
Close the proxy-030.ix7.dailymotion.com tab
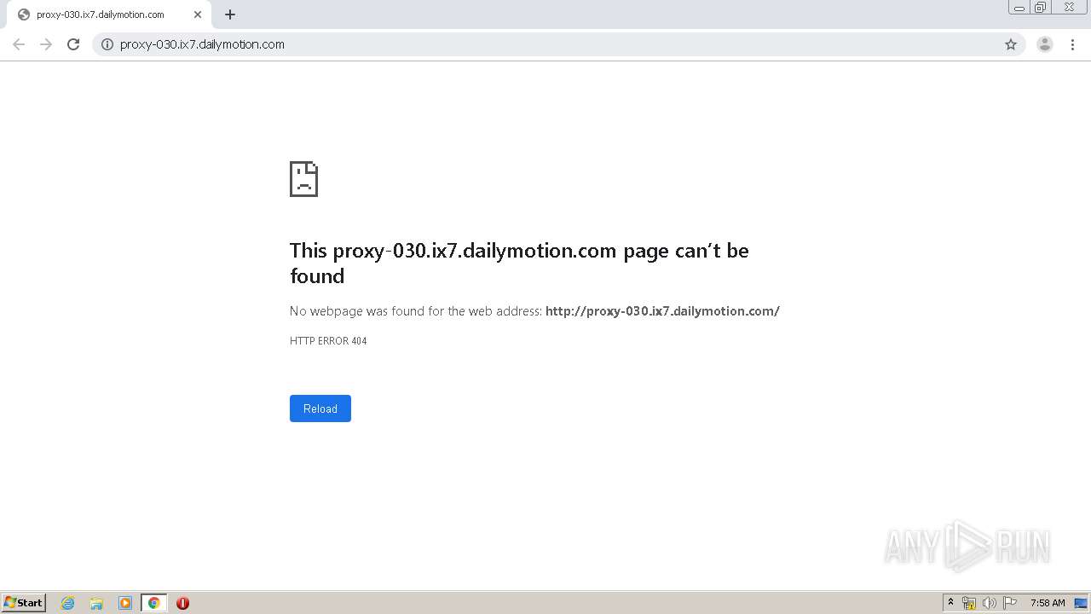tap(198, 14)
